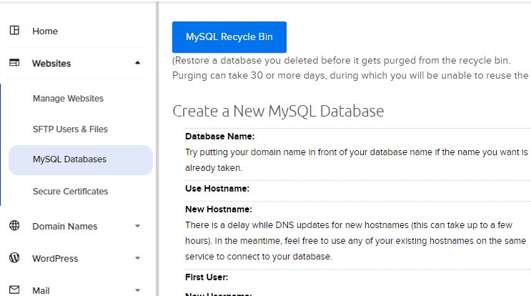Click the Domain Names globe icon
The image size is (531, 296).
pyautogui.click(x=14, y=225)
